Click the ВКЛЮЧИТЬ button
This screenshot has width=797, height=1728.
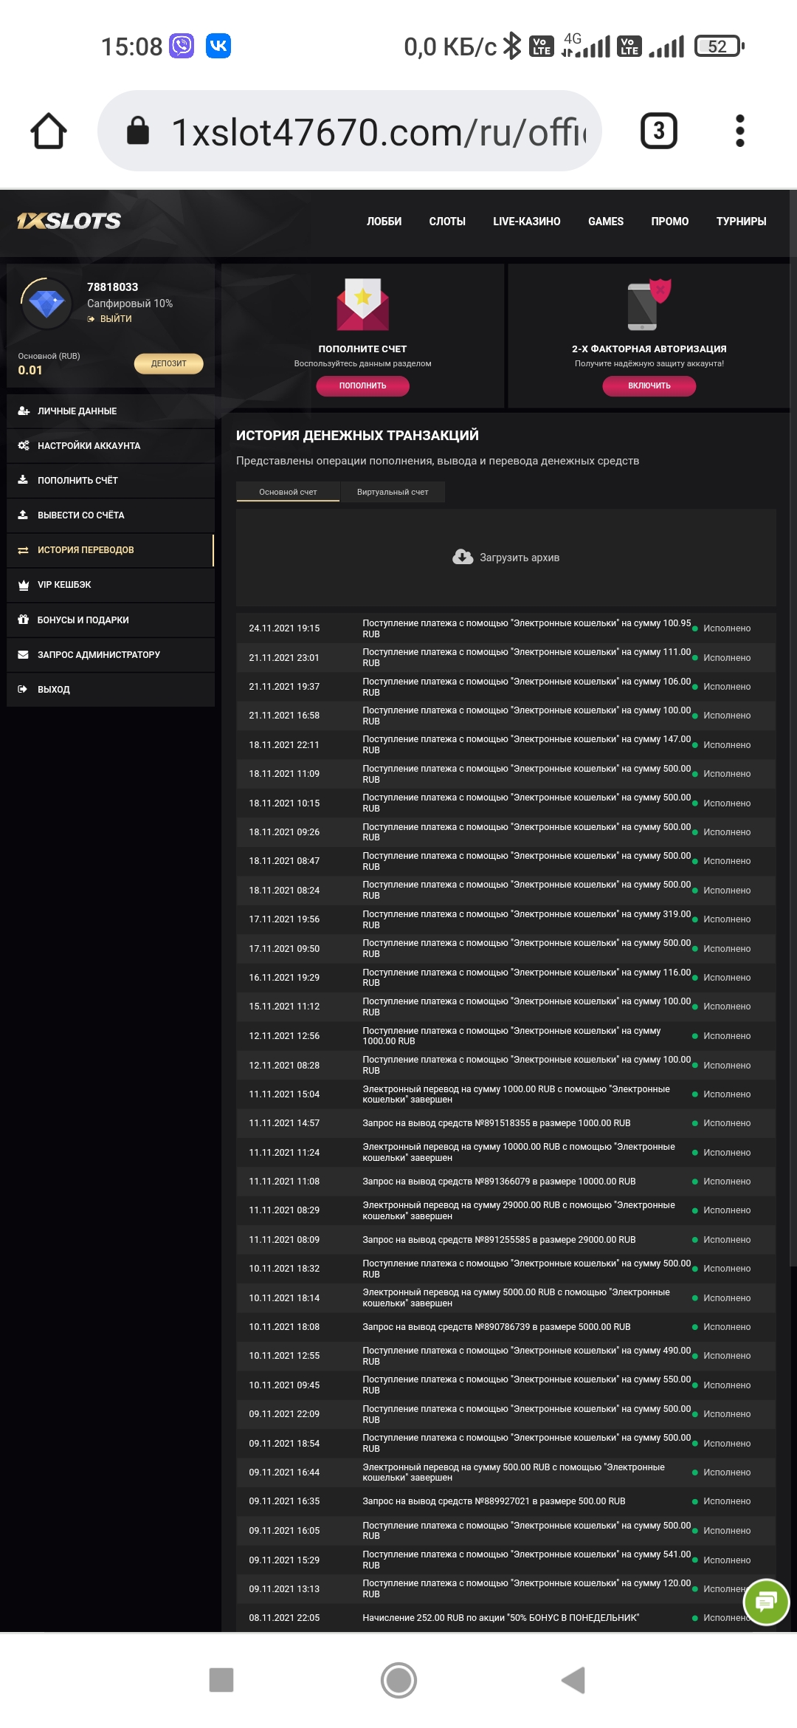pyautogui.click(x=649, y=385)
